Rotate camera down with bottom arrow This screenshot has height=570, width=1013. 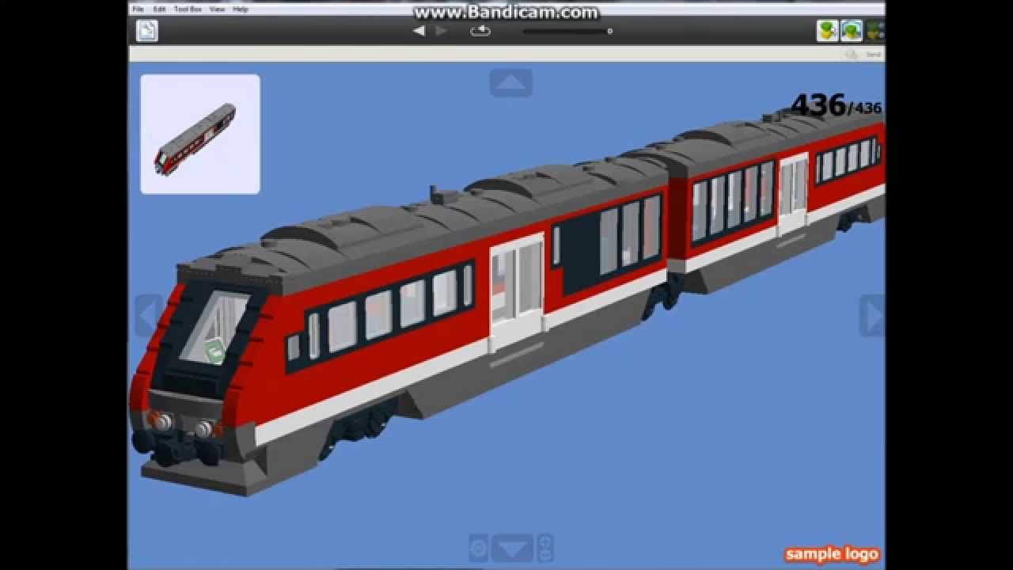512,548
